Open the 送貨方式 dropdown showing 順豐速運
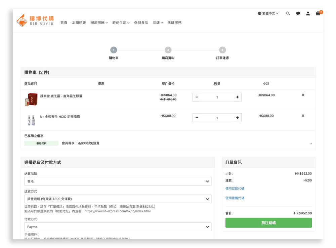This screenshot has height=248, width=336. pos(118,199)
